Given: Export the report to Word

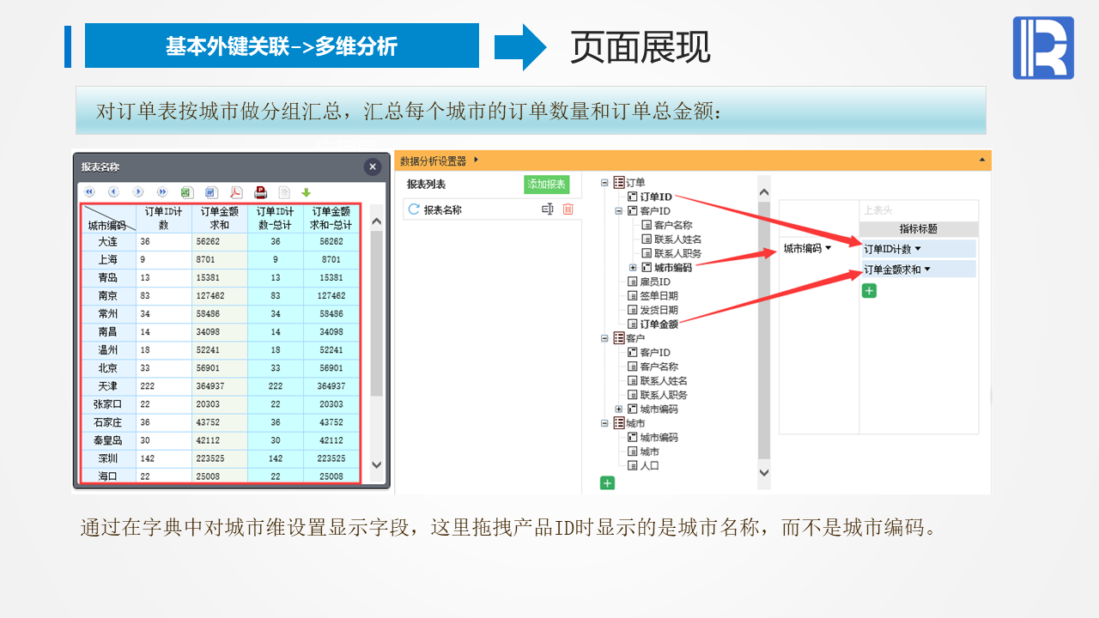Looking at the screenshot, I should [x=210, y=192].
